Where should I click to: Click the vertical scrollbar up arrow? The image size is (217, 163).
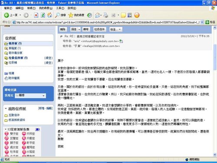(x=215, y=27)
